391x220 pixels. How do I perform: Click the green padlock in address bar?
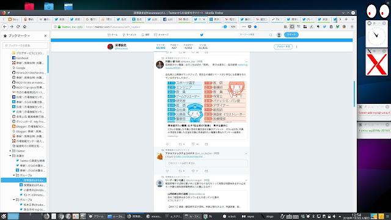59,27
